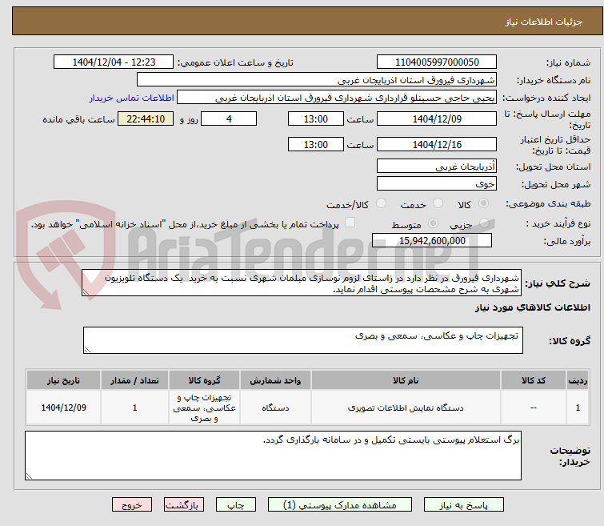Click the resize handle of buyer notes box
Viewport: 604px width, 526px height.
click(x=30, y=476)
